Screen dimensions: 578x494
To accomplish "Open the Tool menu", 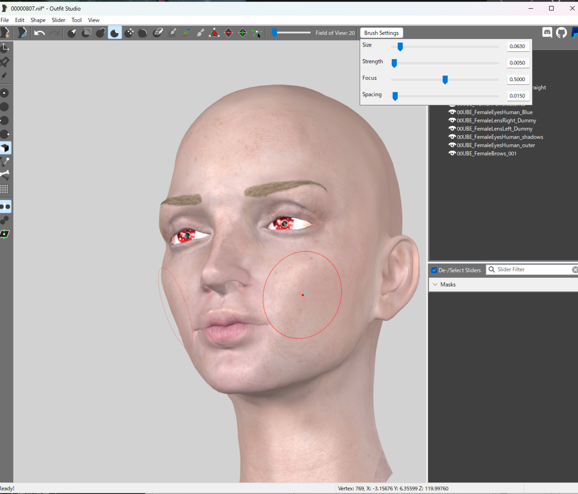I will (77, 20).
